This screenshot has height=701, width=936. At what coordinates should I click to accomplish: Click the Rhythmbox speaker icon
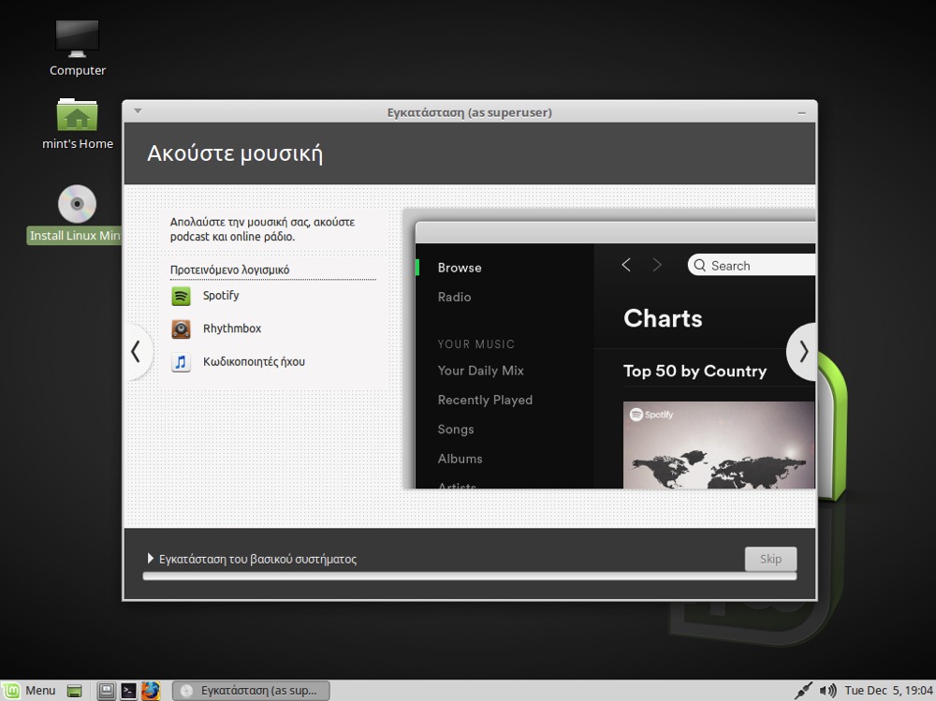point(181,329)
